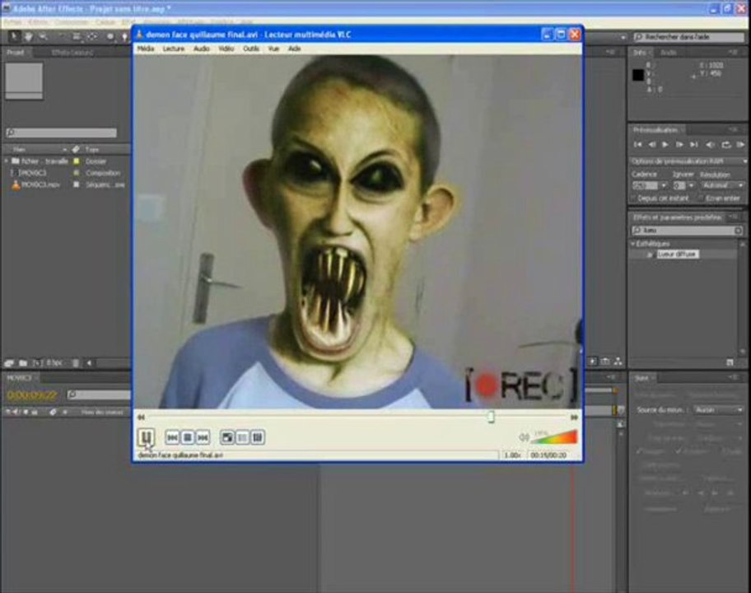Click the Interpret Footage icon in Project panel
Image resolution: width=751 pixels, height=593 pixels.
(9, 363)
